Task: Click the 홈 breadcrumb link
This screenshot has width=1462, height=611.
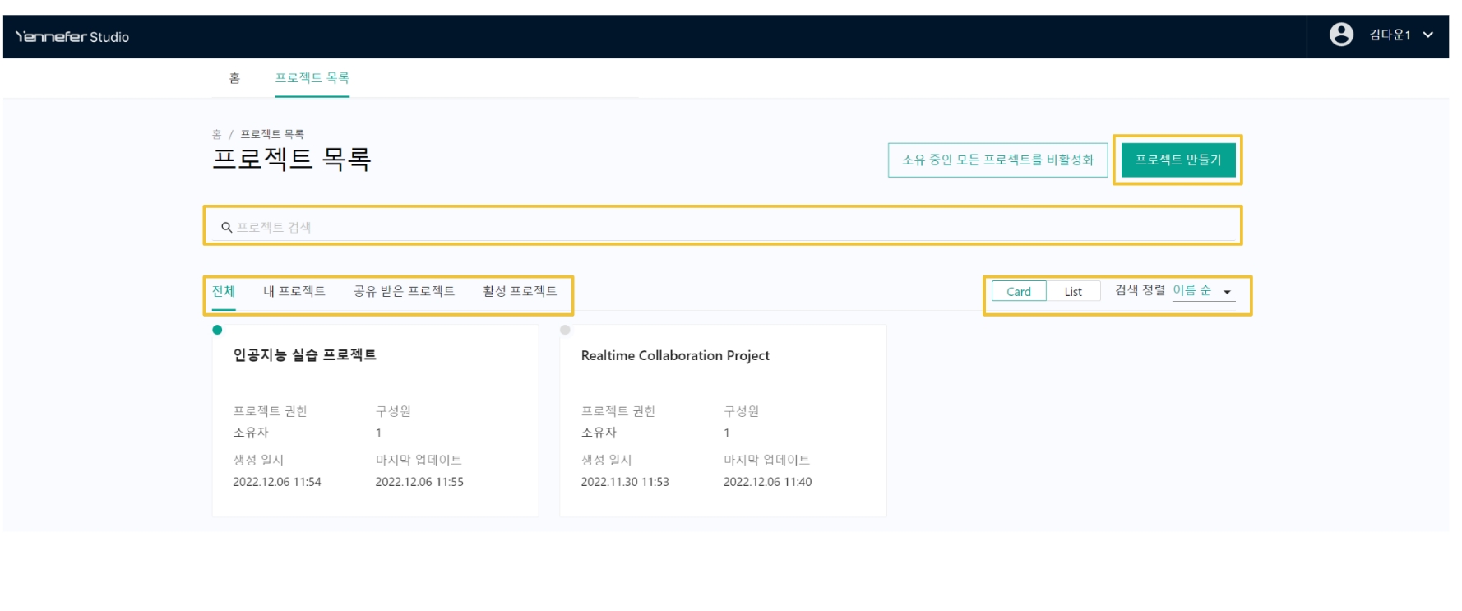Action: click(216, 134)
